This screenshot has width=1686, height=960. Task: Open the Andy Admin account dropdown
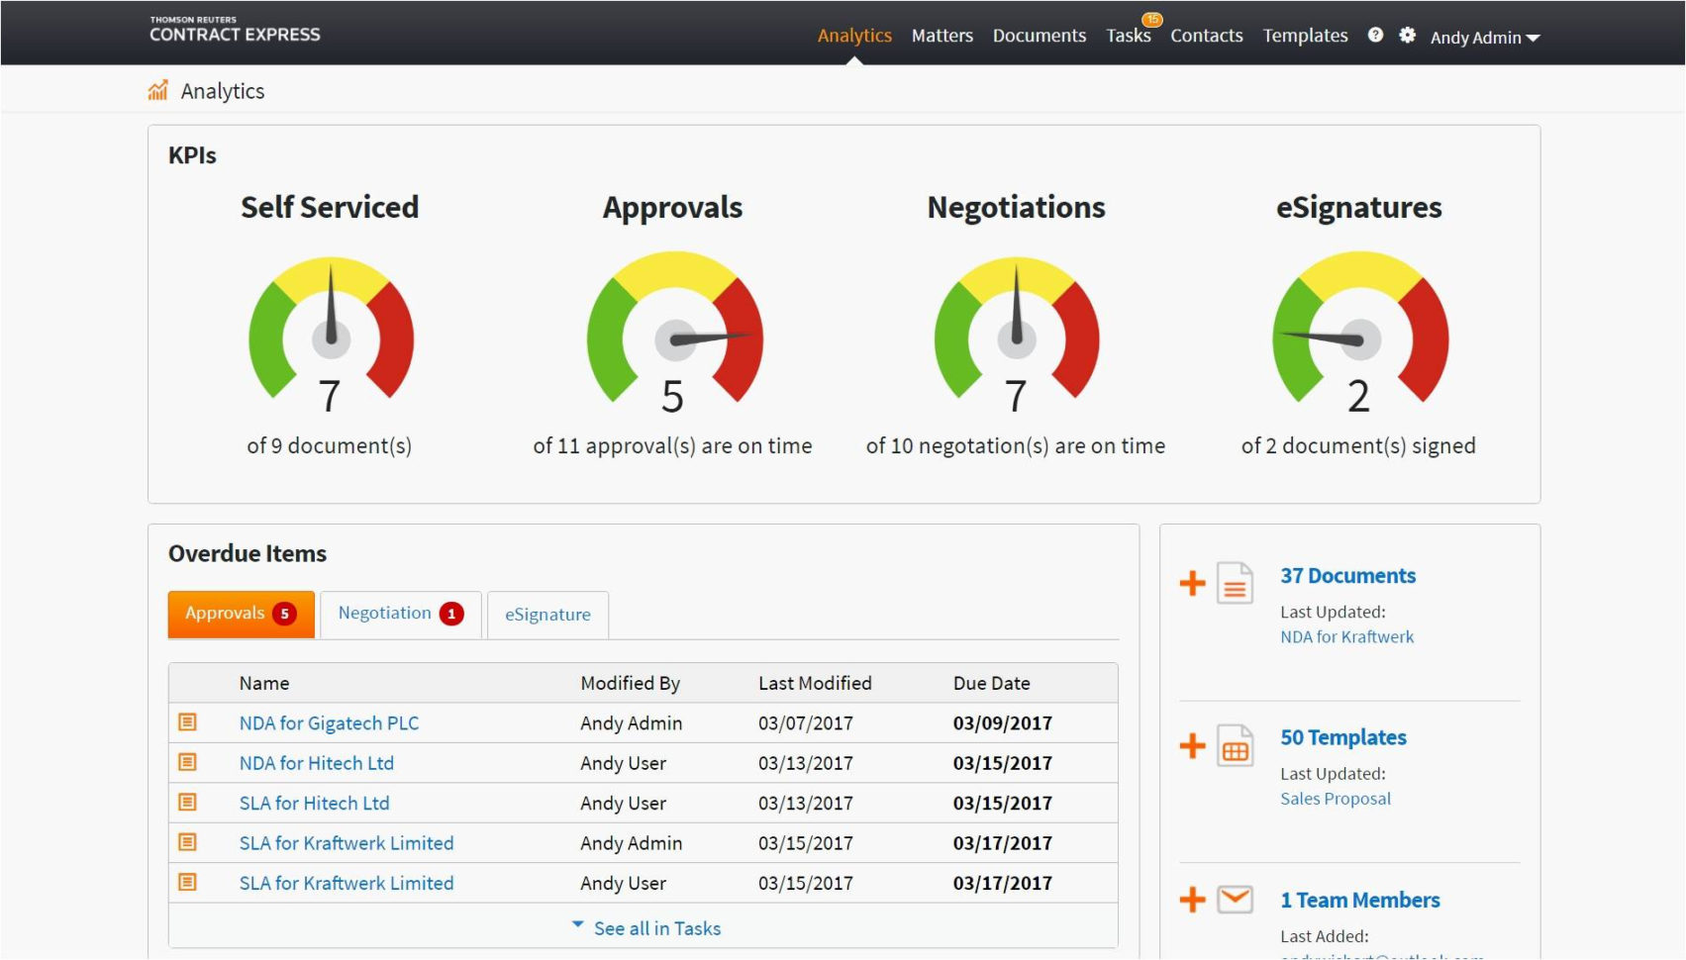pyautogui.click(x=1484, y=38)
